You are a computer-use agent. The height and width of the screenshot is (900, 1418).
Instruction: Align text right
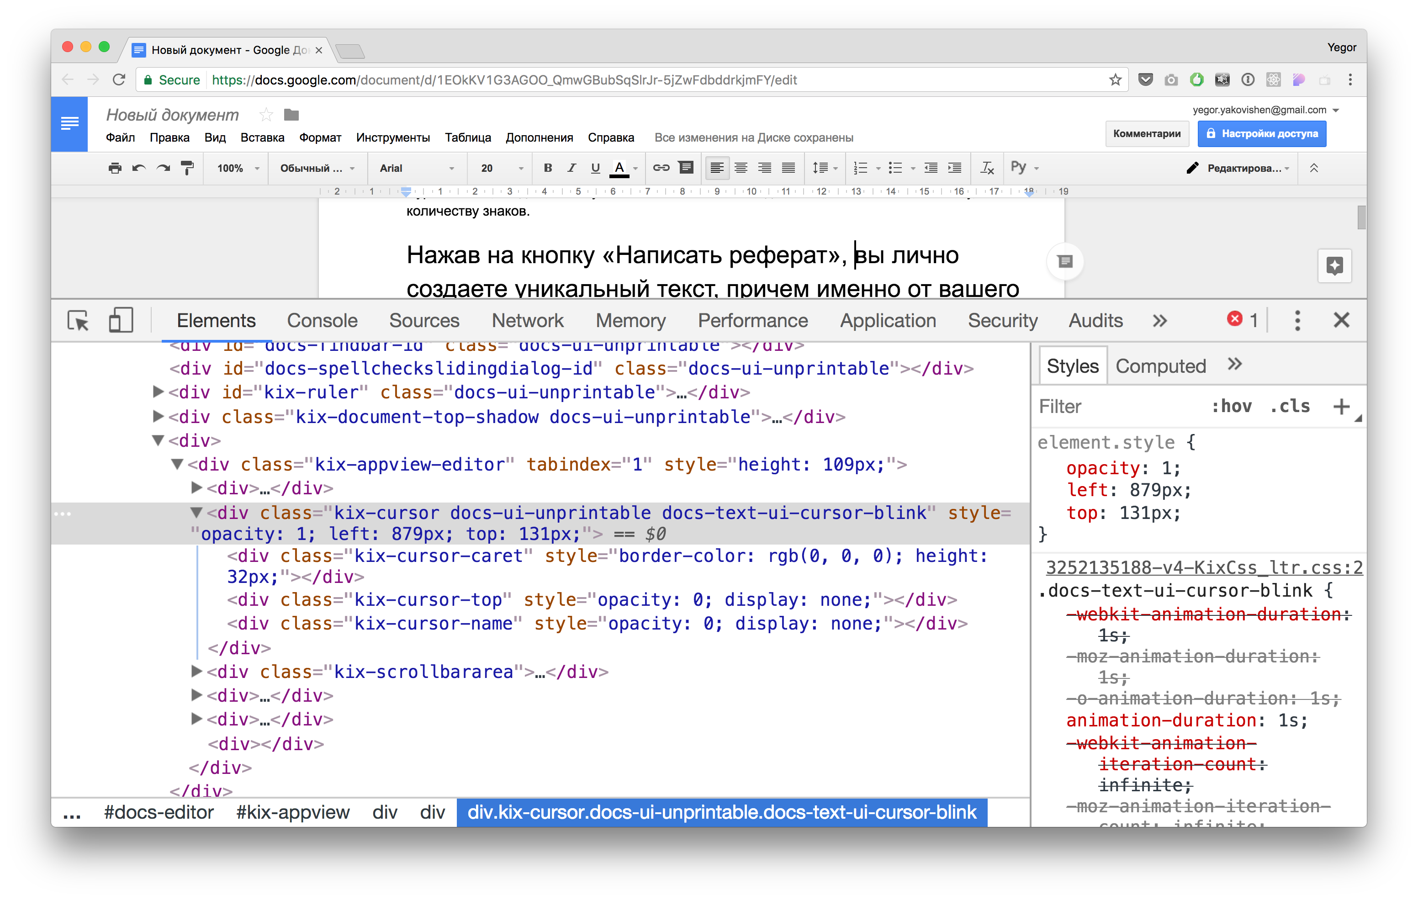pyautogui.click(x=764, y=168)
